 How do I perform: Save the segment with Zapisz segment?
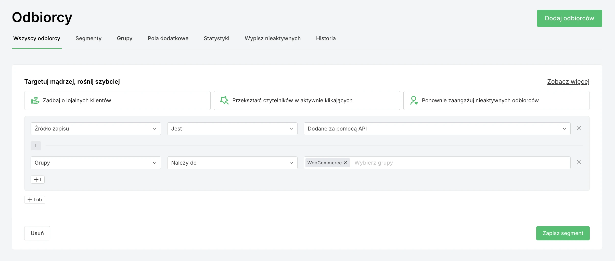click(x=562, y=233)
